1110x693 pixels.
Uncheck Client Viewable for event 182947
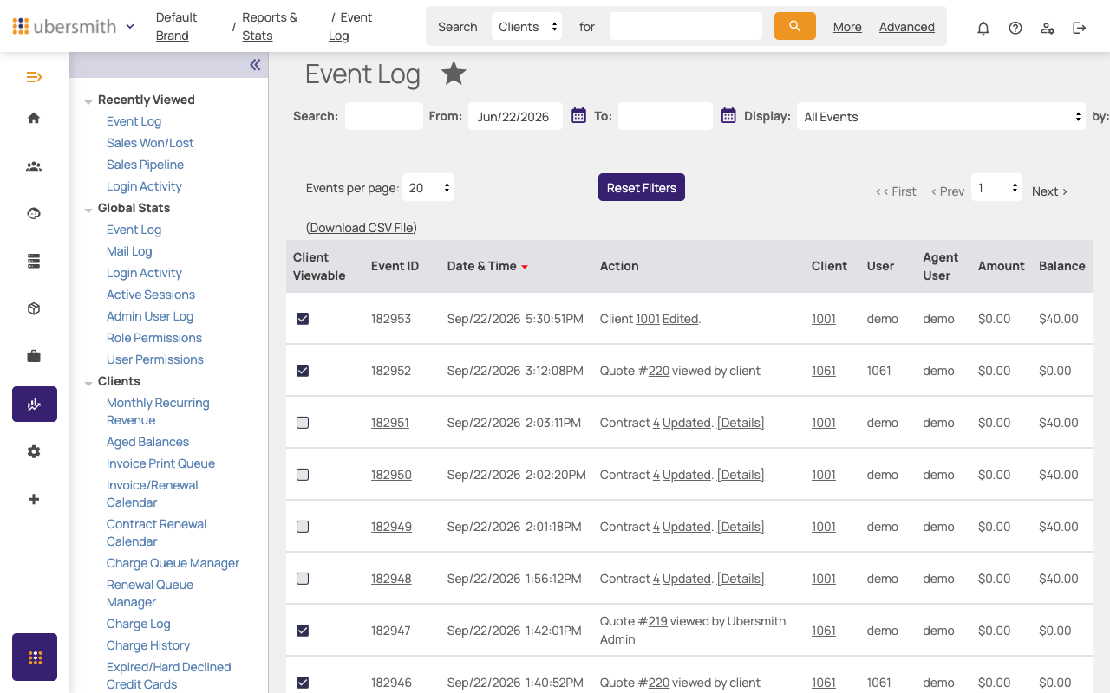coord(303,631)
